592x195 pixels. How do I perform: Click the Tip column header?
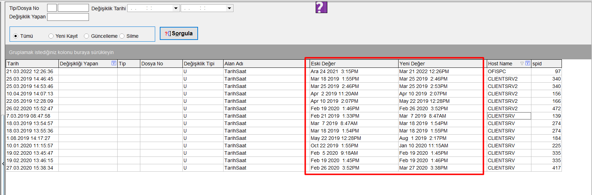pos(129,64)
